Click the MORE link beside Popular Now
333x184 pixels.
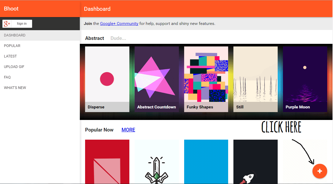pyautogui.click(x=128, y=130)
